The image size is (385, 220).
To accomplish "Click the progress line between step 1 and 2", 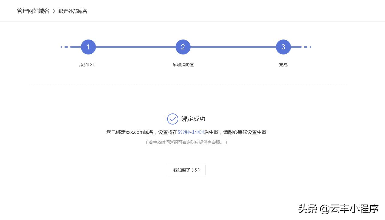I will tap(135, 47).
